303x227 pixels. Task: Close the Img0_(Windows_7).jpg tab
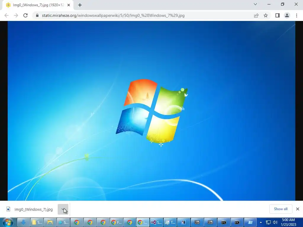tap(69, 5)
